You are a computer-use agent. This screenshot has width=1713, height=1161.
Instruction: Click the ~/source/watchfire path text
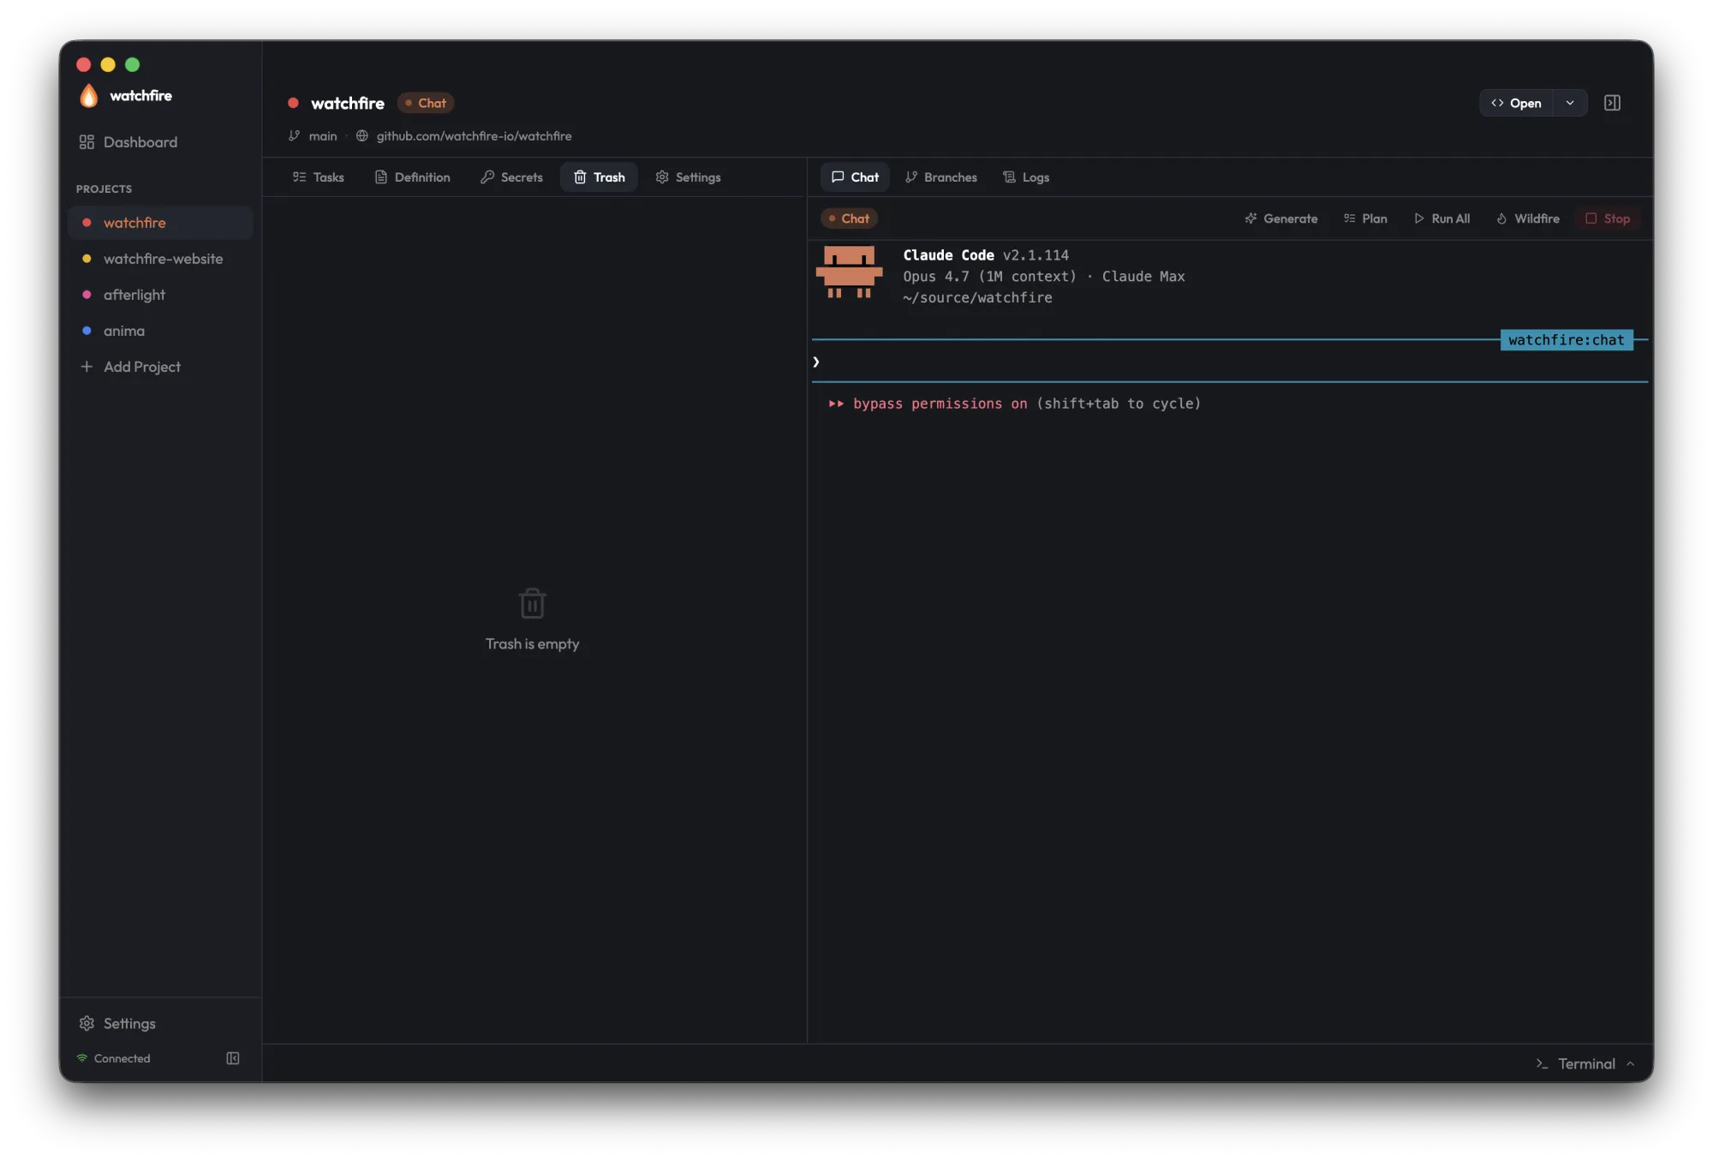point(977,297)
